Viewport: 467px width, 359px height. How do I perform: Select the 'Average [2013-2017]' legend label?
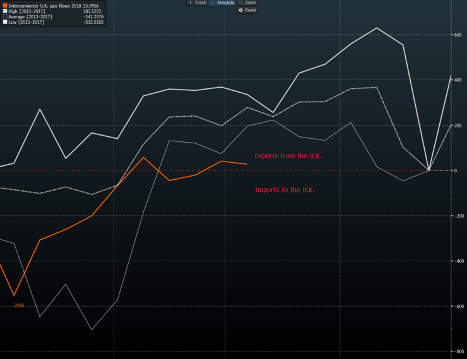[30, 16]
